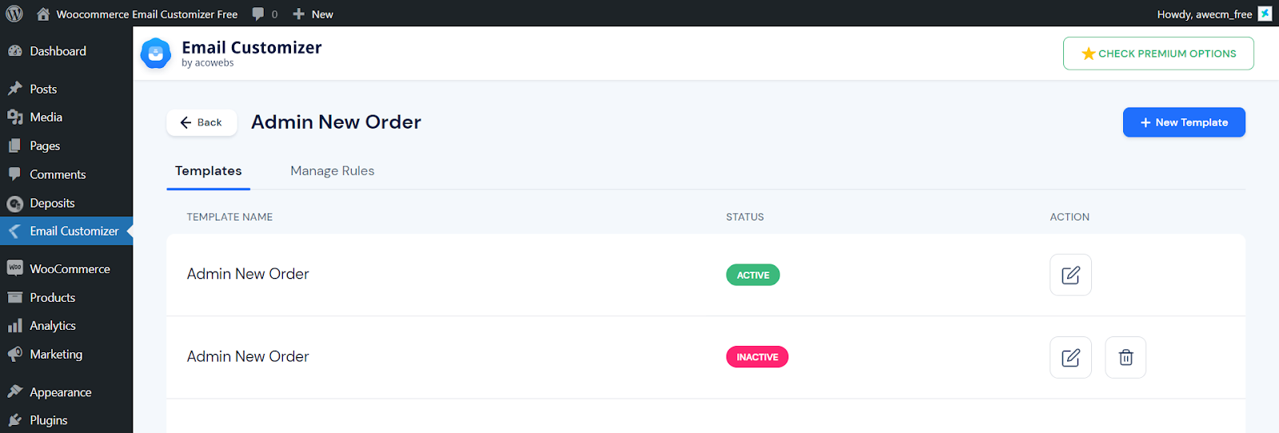Switch to Manage Rules tab
Screen dimensions: 1279x433
[333, 171]
